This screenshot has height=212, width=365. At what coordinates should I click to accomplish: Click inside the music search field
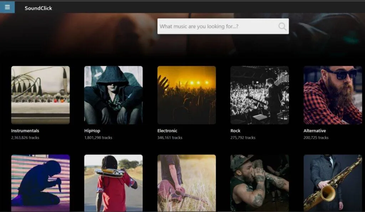pyautogui.click(x=214, y=26)
